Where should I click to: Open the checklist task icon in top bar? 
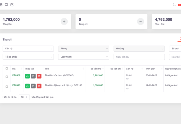[12, 5]
